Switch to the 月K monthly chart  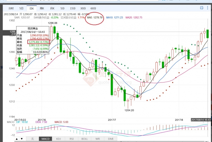tap(52, 9)
